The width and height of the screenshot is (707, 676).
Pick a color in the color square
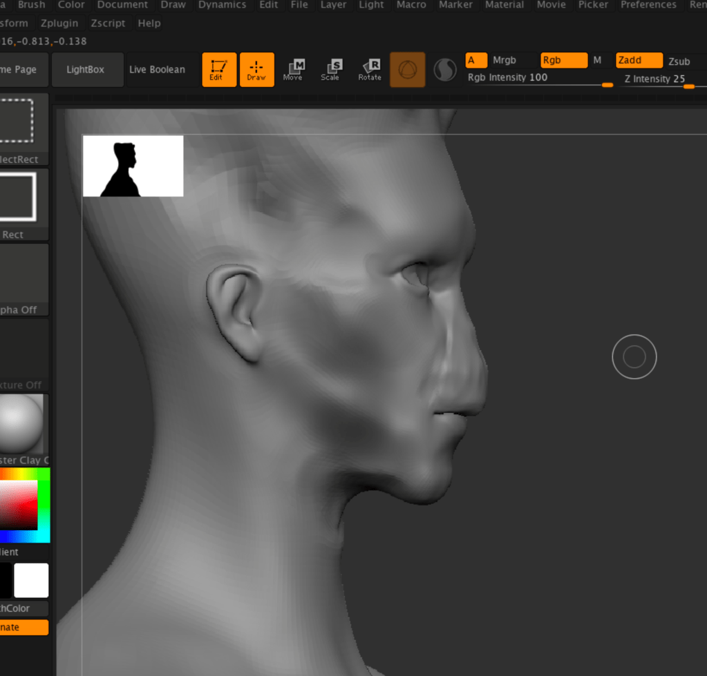(x=19, y=505)
